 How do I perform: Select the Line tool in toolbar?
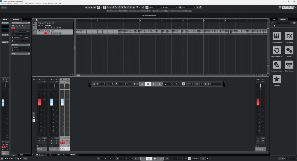point(128,7)
